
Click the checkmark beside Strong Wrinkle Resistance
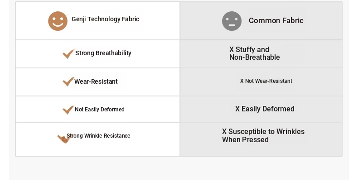coord(63,139)
